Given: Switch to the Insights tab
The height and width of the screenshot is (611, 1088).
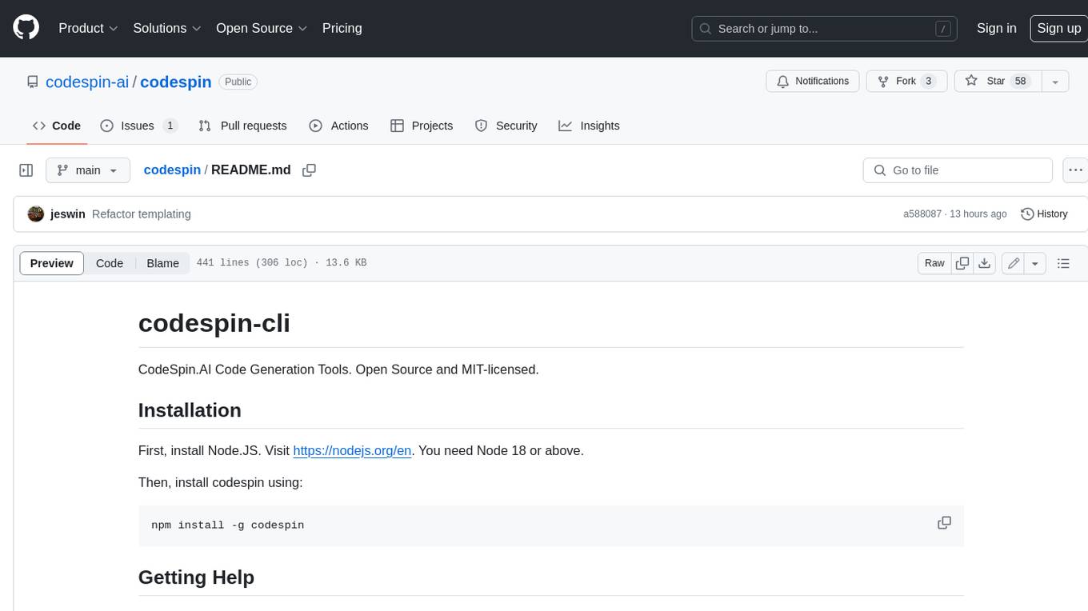Looking at the screenshot, I should coord(589,126).
